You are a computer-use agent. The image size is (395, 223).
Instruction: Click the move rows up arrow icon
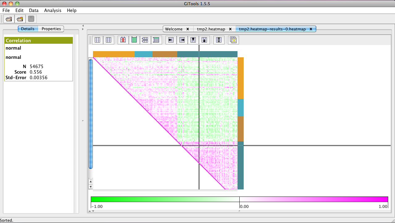tap(193, 40)
